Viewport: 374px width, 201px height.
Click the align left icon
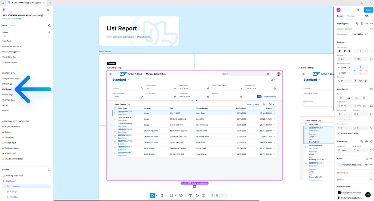(340, 51)
